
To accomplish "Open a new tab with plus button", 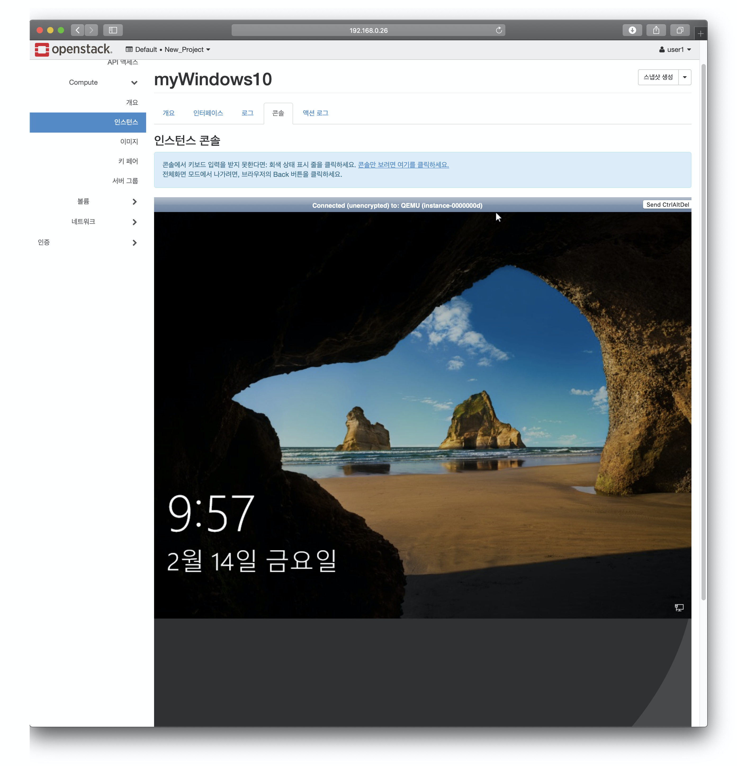I will click(x=701, y=34).
